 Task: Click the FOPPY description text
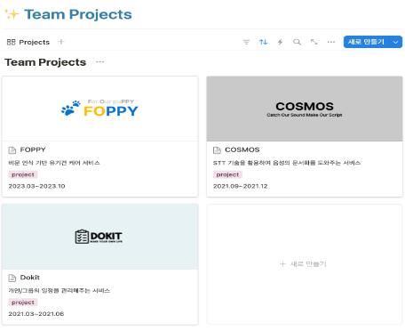(x=54, y=163)
